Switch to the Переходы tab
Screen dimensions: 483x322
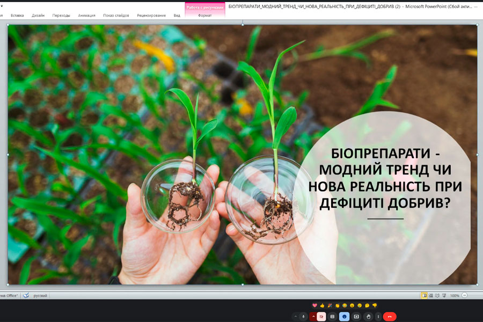pos(61,16)
